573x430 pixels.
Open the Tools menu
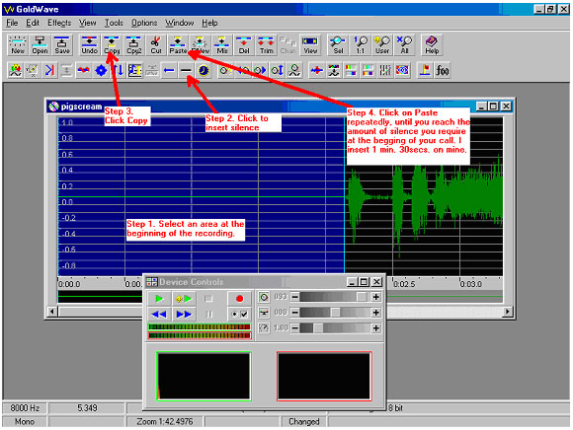pos(114,23)
